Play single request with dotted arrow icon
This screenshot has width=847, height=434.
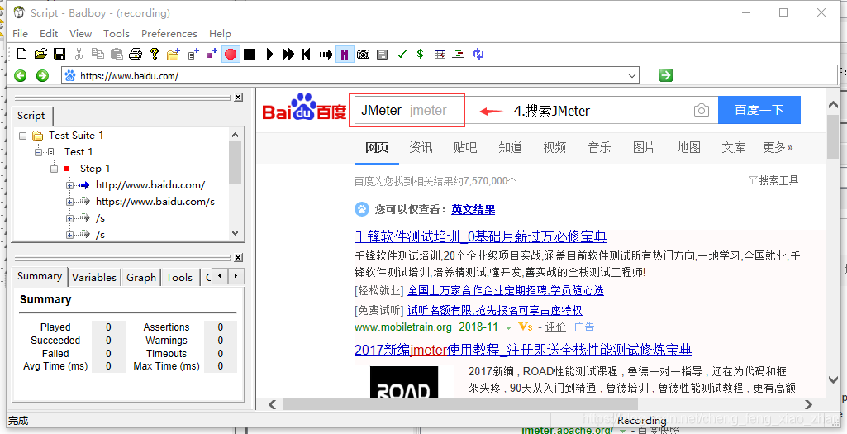(326, 54)
